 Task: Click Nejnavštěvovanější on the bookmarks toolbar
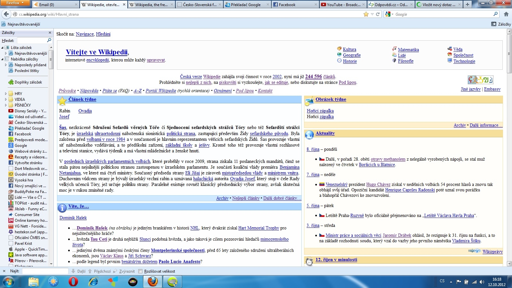click(x=21, y=24)
